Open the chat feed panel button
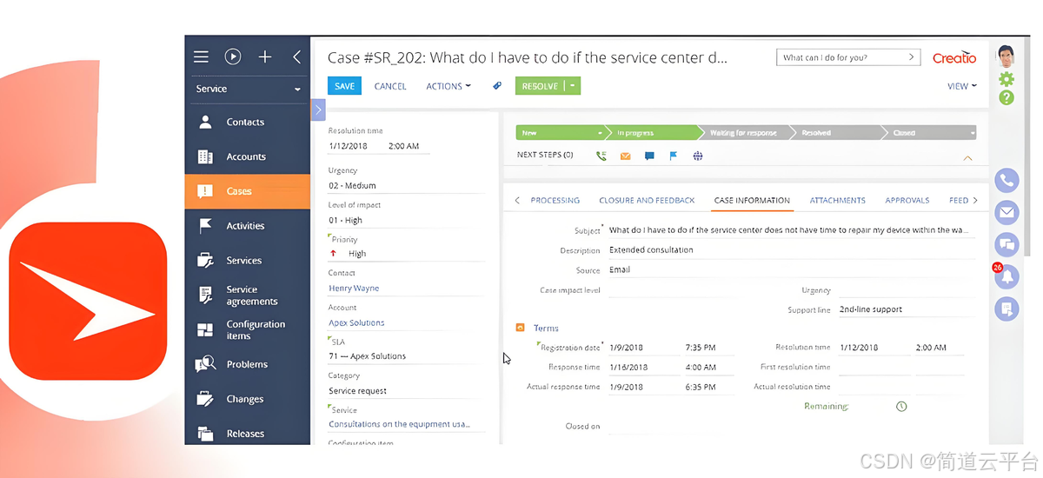The image size is (1043, 478). point(1006,243)
